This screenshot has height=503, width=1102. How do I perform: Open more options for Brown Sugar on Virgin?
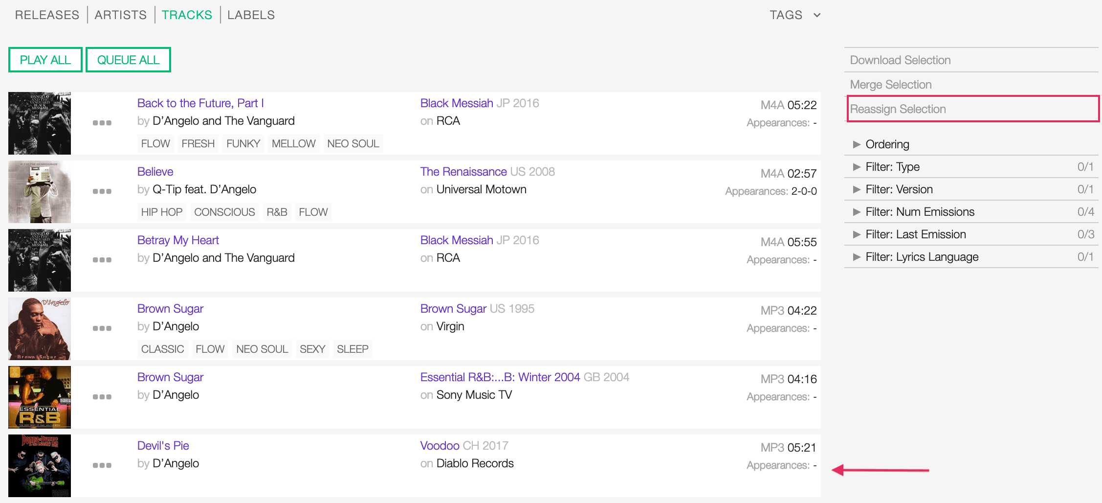pyautogui.click(x=102, y=328)
